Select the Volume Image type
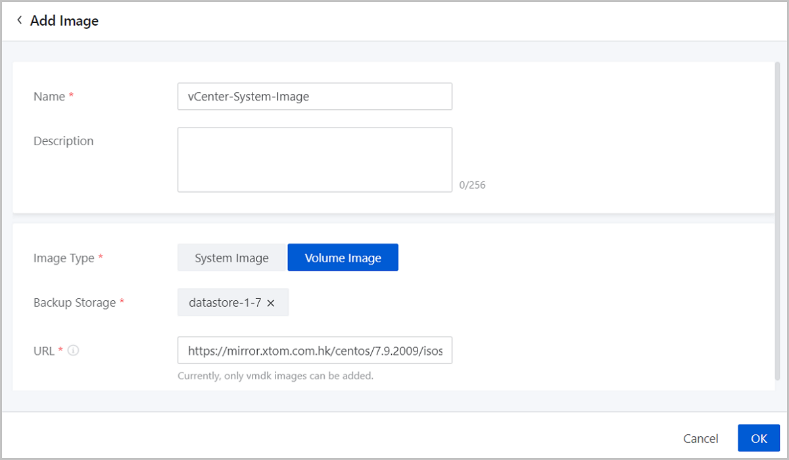This screenshot has width=789, height=460. [343, 258]
